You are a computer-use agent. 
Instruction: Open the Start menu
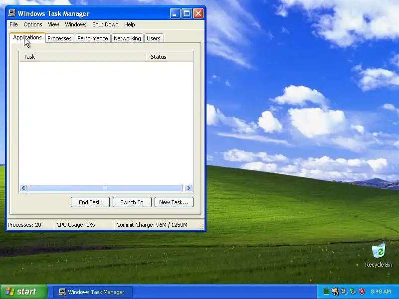[23, 292]
